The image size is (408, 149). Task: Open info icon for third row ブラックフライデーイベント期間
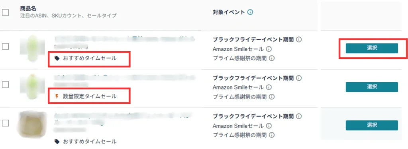(x=299, y=116)
